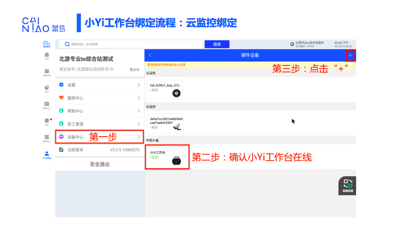Viewport: 408px width, 229px height.
Task: Click the 切换应用 switch-app floating button
Action: pyautogui.click(x=347, y=186)
